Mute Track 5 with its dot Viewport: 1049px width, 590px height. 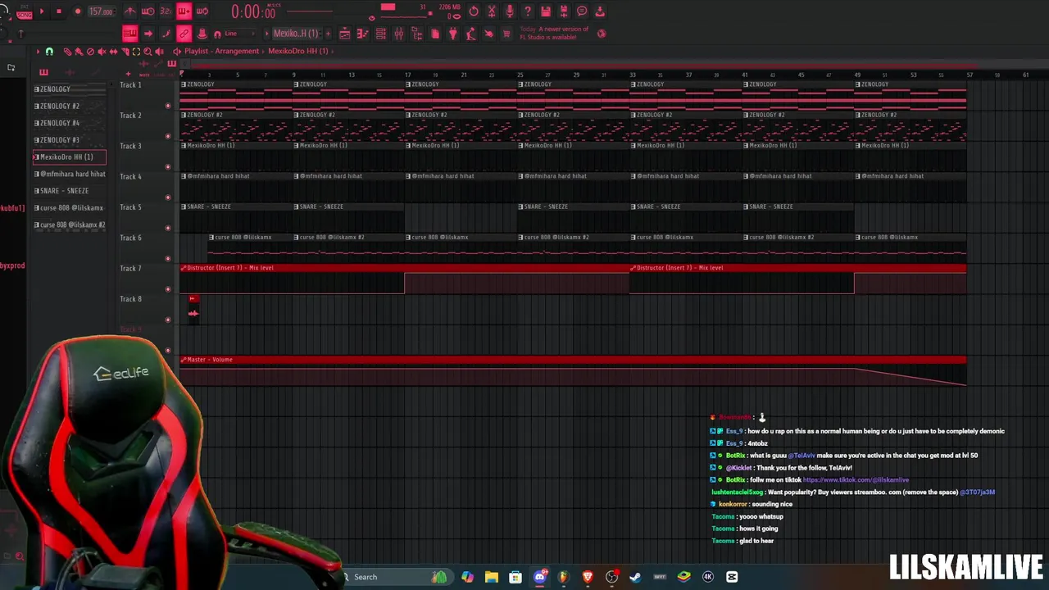pyautogui.click(x=168, y=228)
